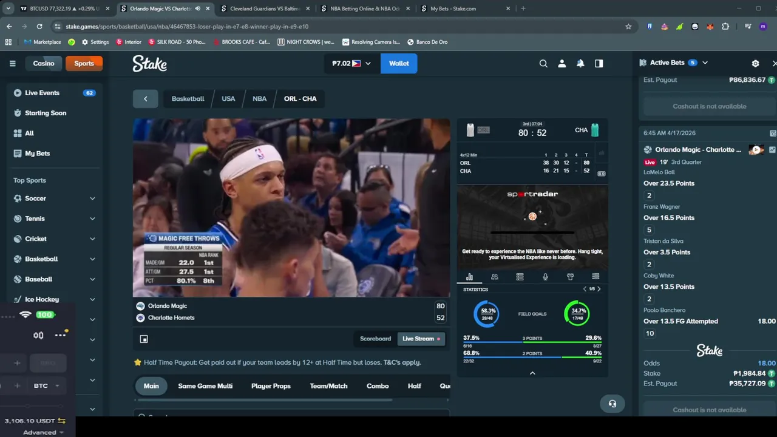The width and height of the screenshot is (777, 437).
Task: Open Live Events in the sidebar
Action: (55, 93)
